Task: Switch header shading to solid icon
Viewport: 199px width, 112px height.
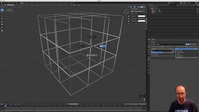Action: [141, 7]
